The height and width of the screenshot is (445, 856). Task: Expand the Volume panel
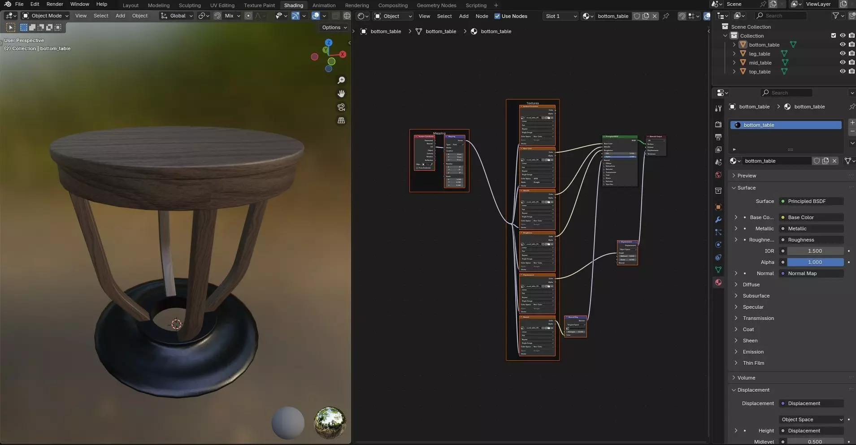(x=746, y=378)
